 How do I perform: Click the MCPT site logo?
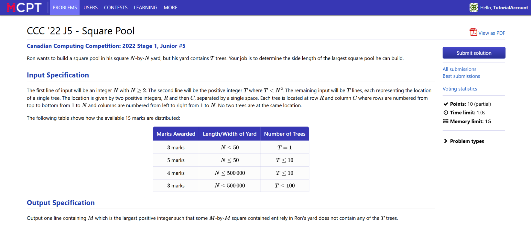click(24, 7)
